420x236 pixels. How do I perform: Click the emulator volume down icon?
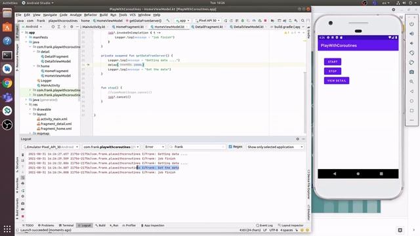(x=411, y=43)
